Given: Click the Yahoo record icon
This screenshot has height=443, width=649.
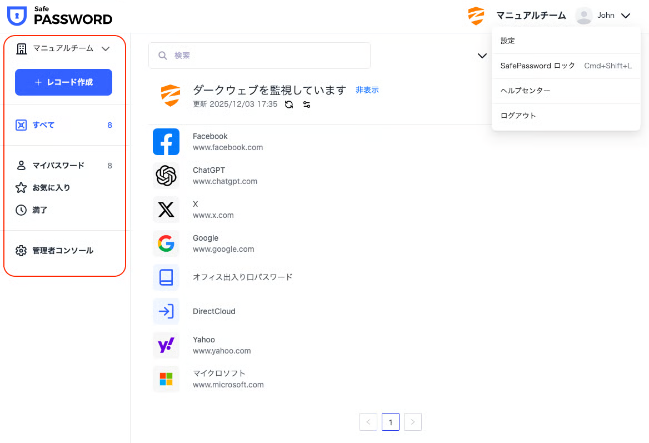Looking at the screenshot, I should point(166,345).
